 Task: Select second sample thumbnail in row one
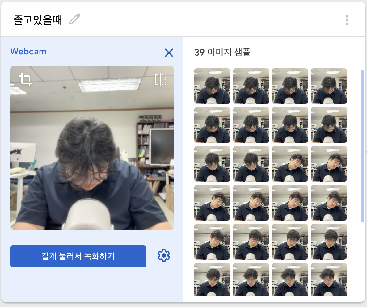251,86
